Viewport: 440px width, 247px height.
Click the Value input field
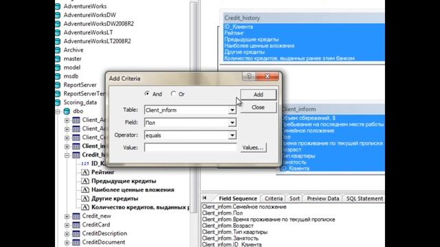click(x=190, y=148)
